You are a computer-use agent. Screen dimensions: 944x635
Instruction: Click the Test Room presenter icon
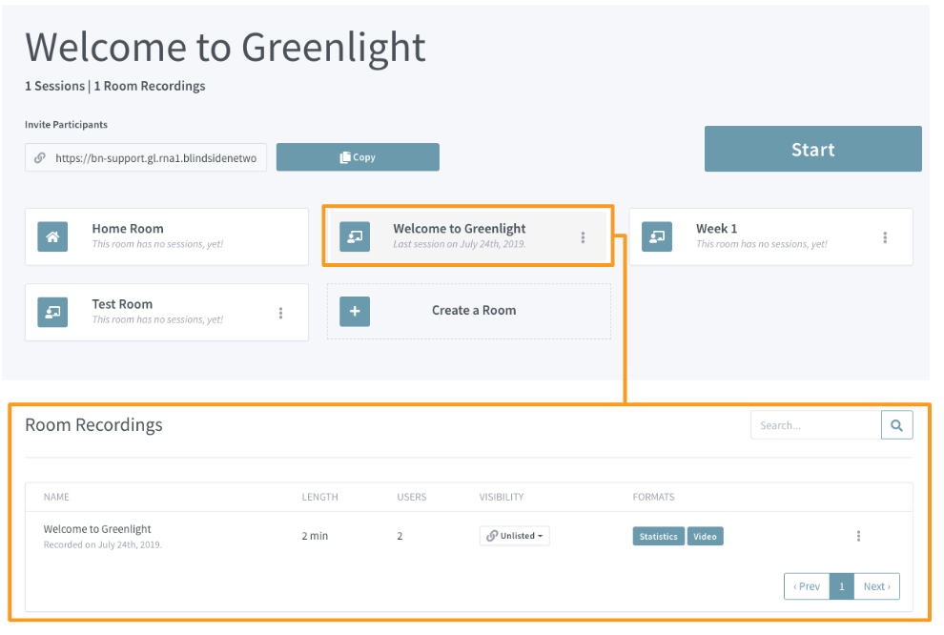pos(52,312)
